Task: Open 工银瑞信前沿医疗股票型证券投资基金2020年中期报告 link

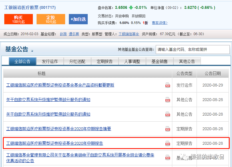Action: 55,143
